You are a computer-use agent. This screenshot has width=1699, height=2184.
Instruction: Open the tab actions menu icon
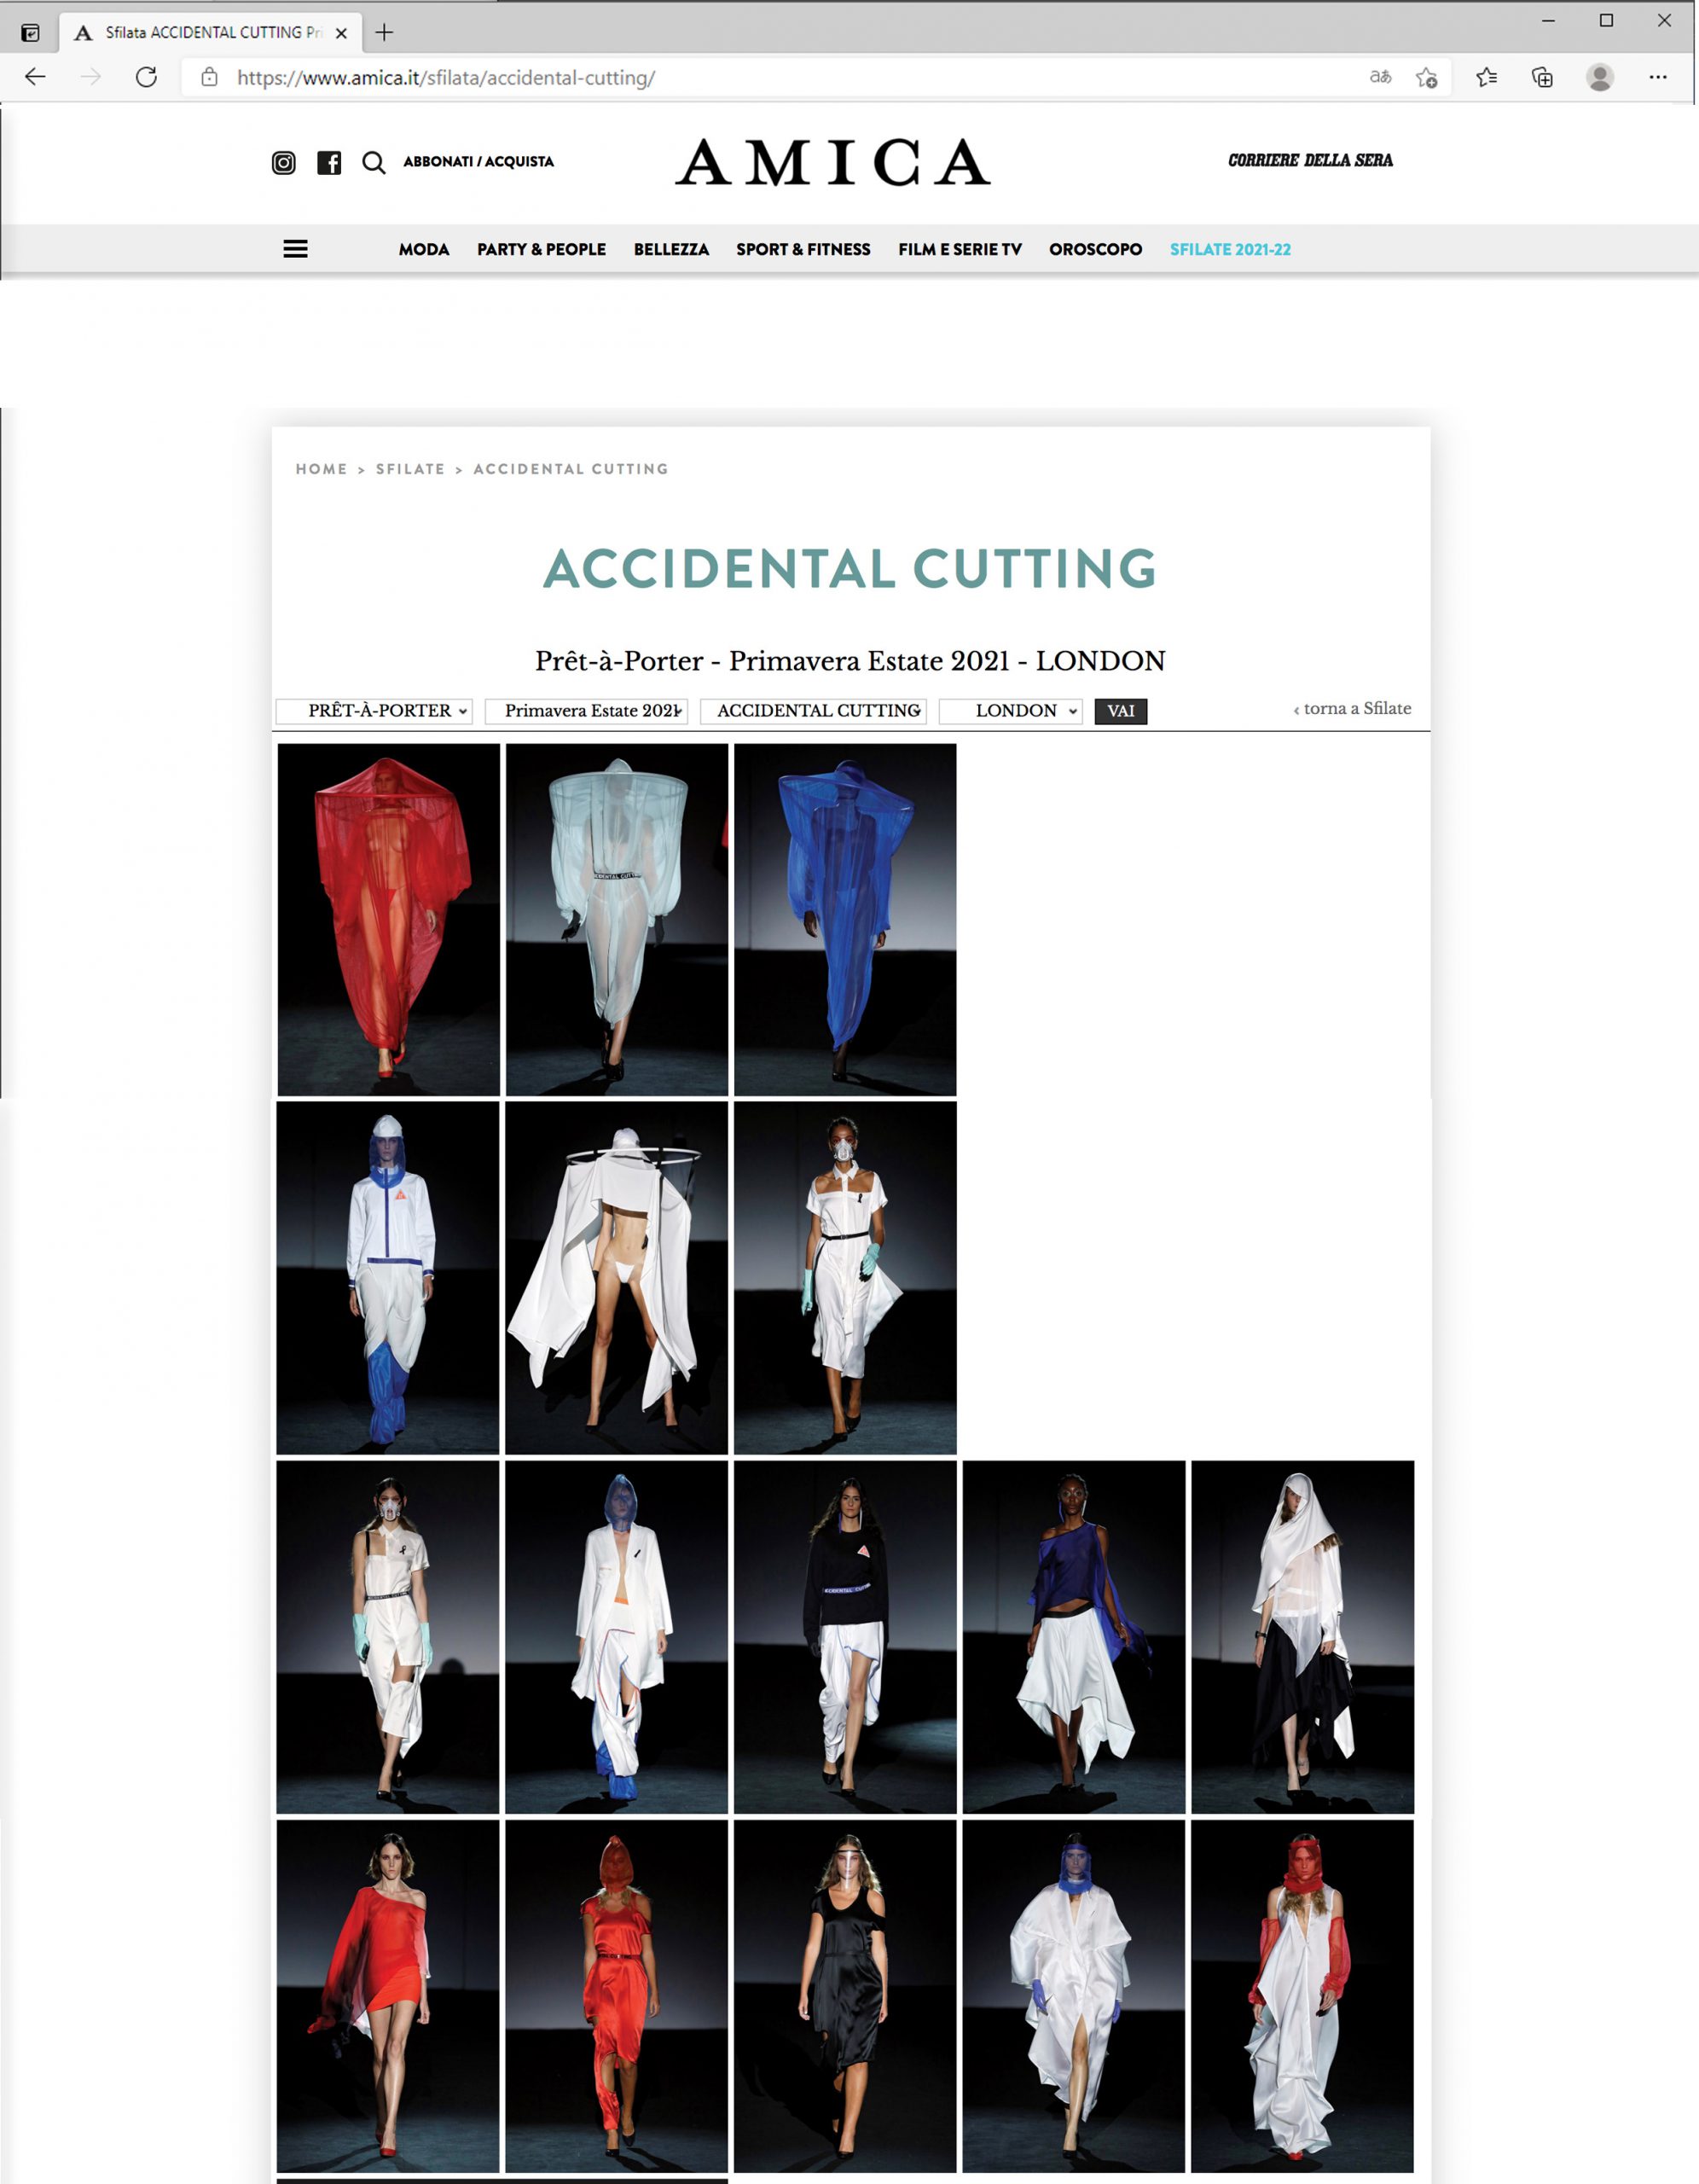[31, 33]
